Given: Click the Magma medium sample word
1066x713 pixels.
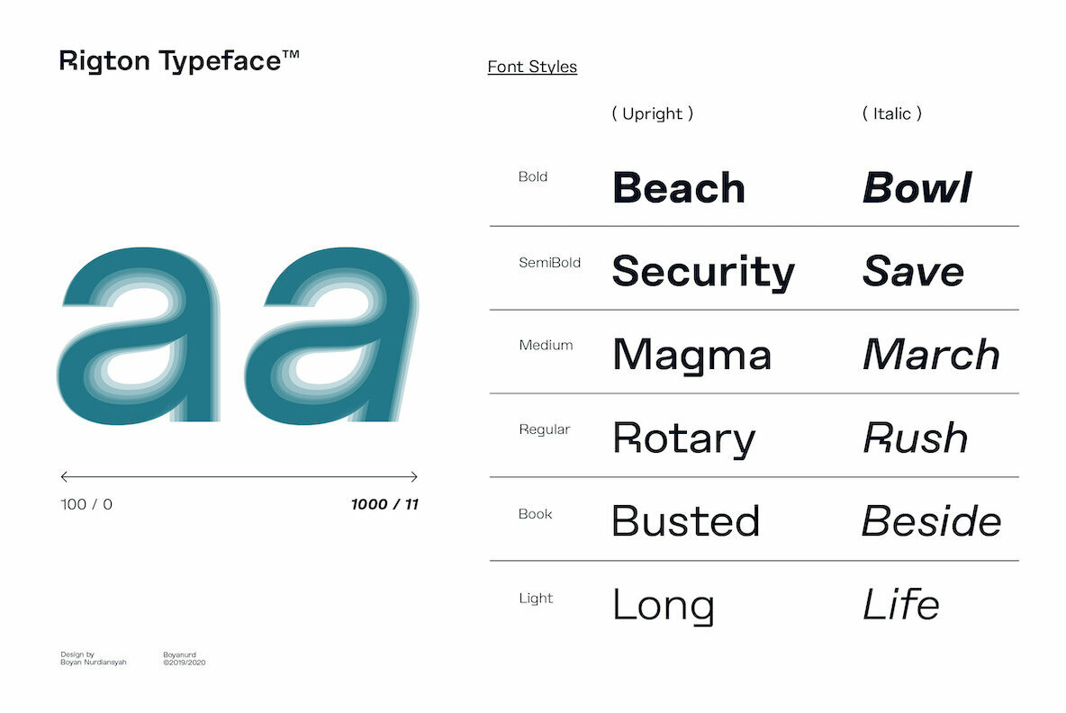Looking at the screenshot, I should click(x=691, y=355).
